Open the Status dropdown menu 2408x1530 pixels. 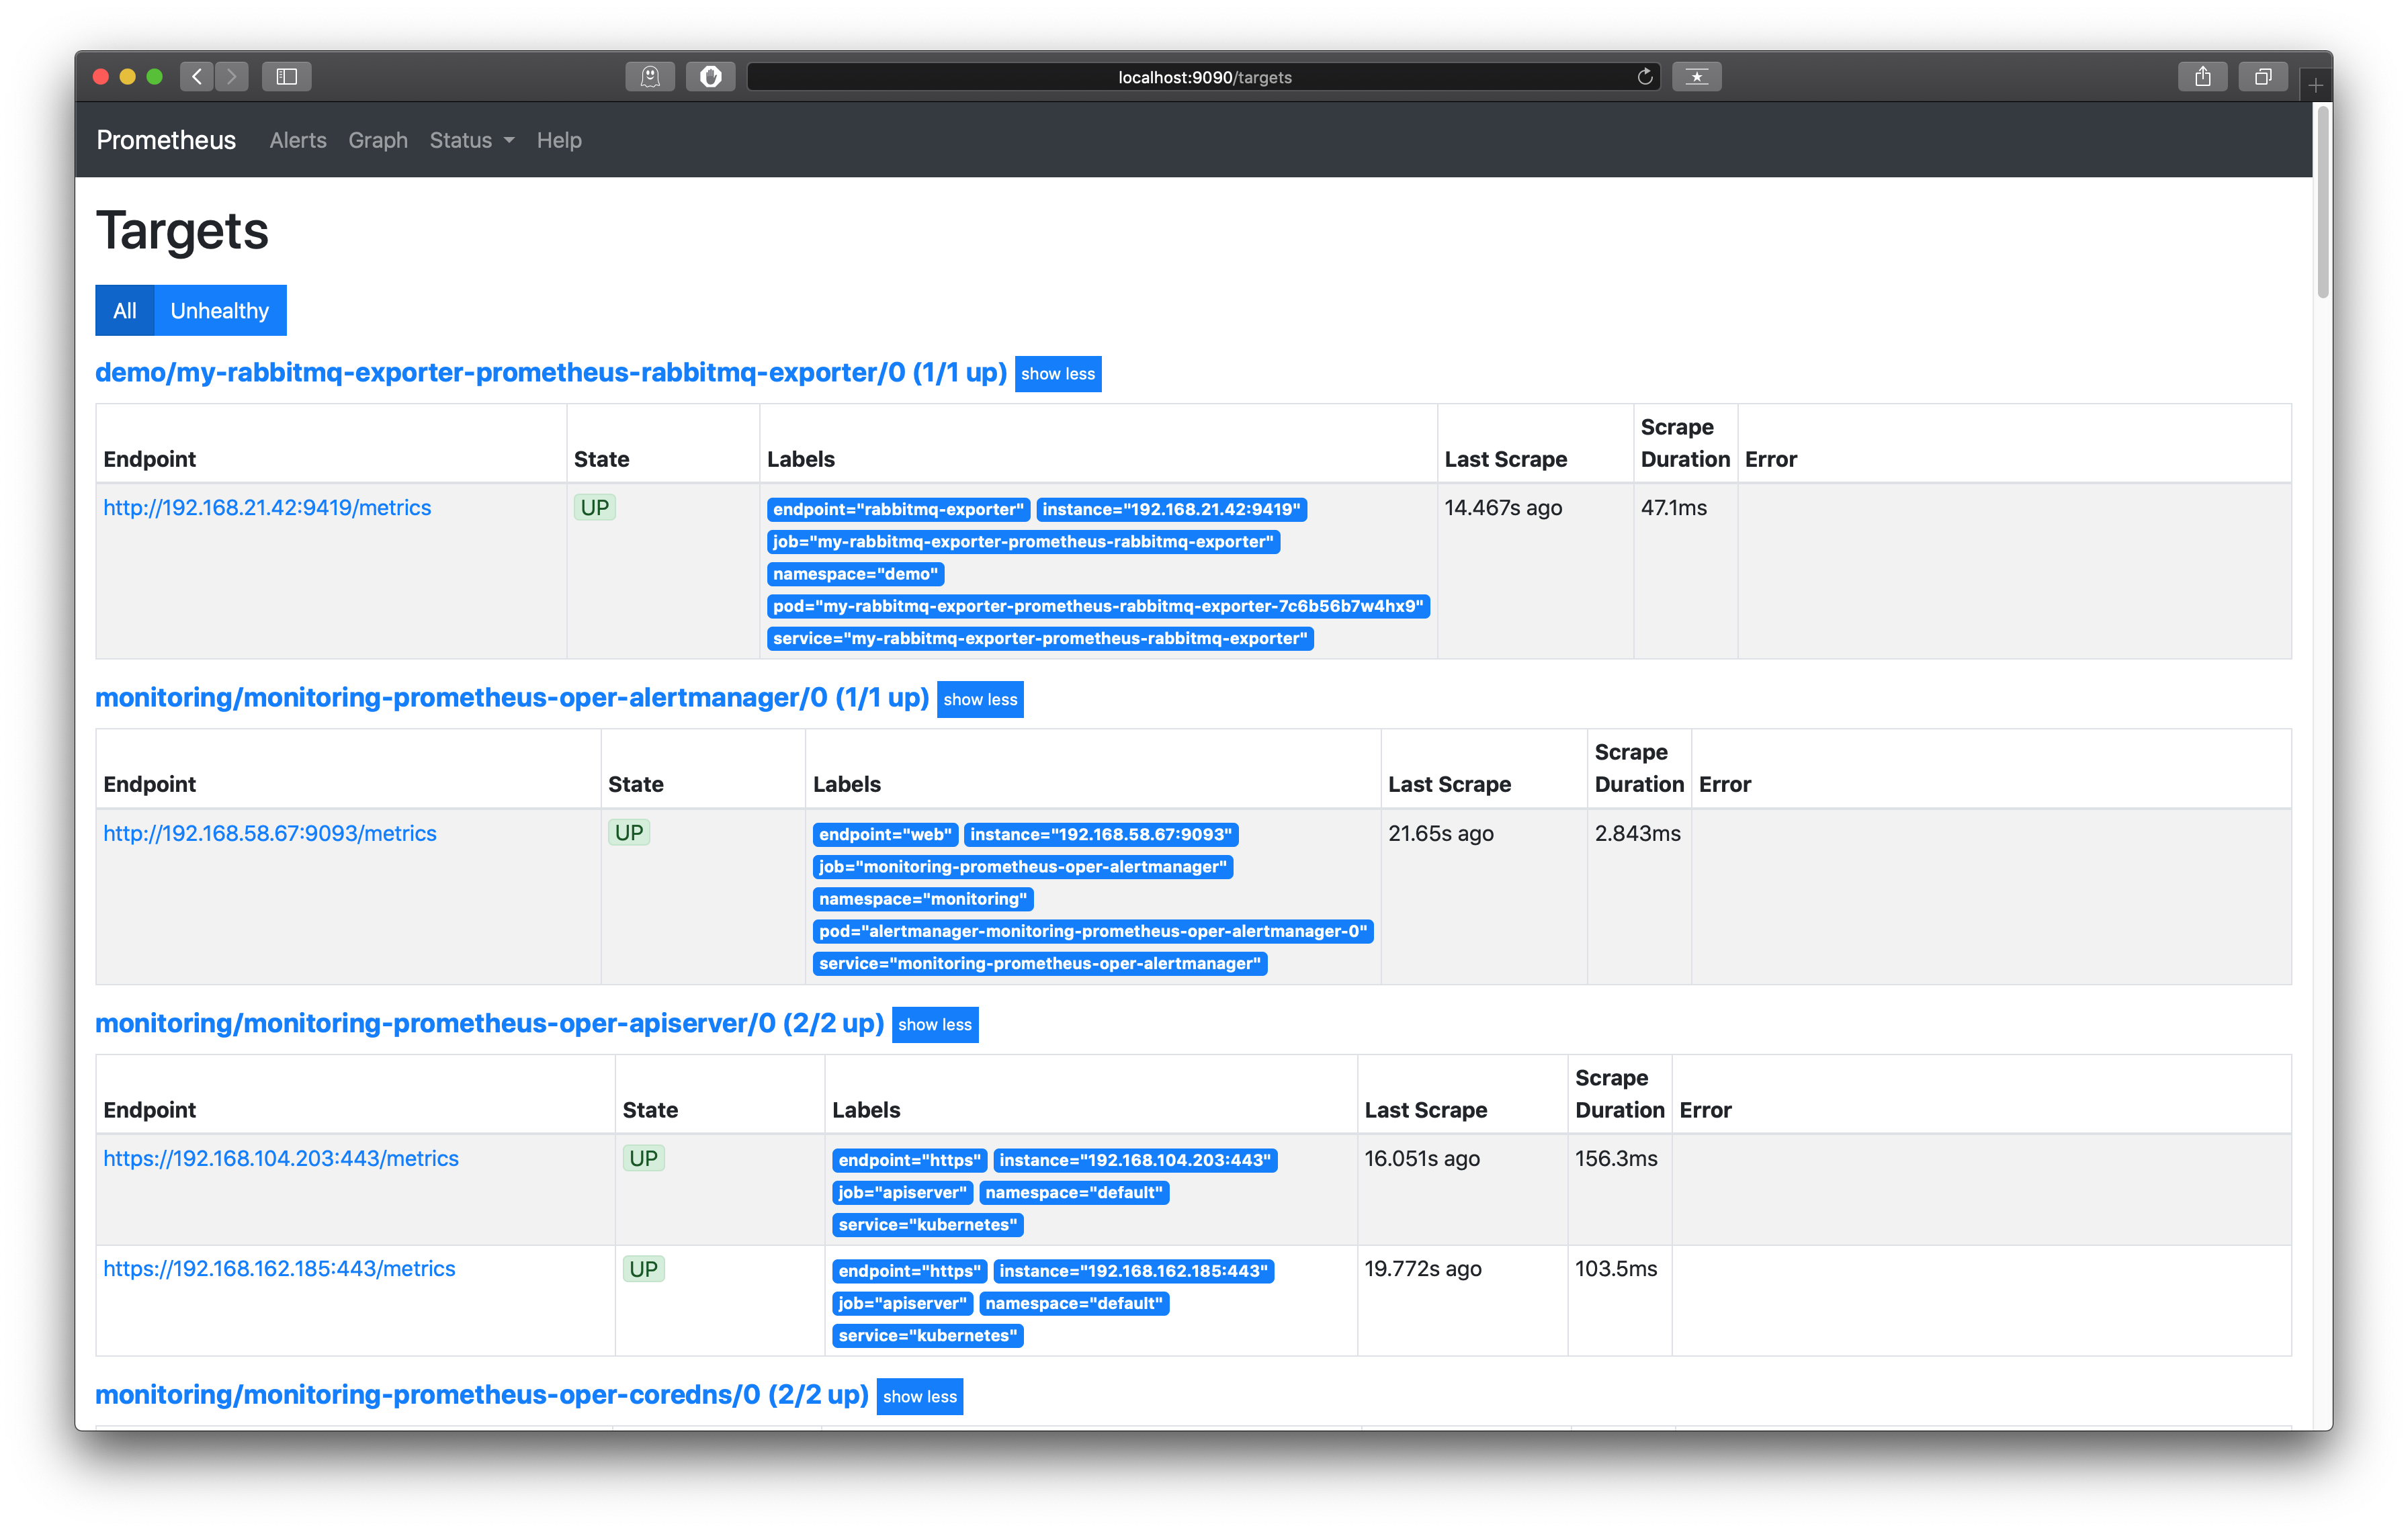coord(471,141)
